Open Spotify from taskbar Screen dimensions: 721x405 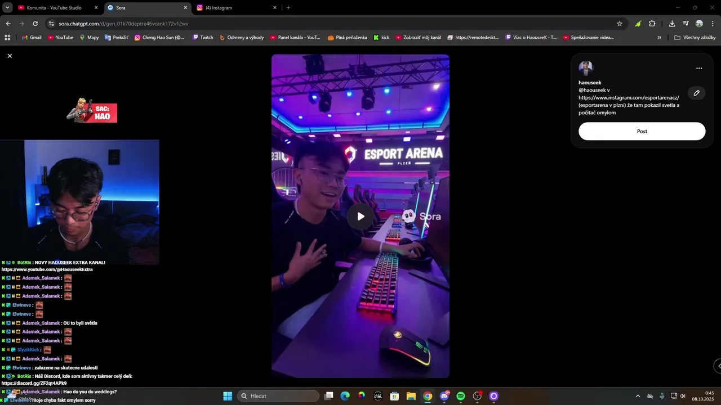[461, 396]
